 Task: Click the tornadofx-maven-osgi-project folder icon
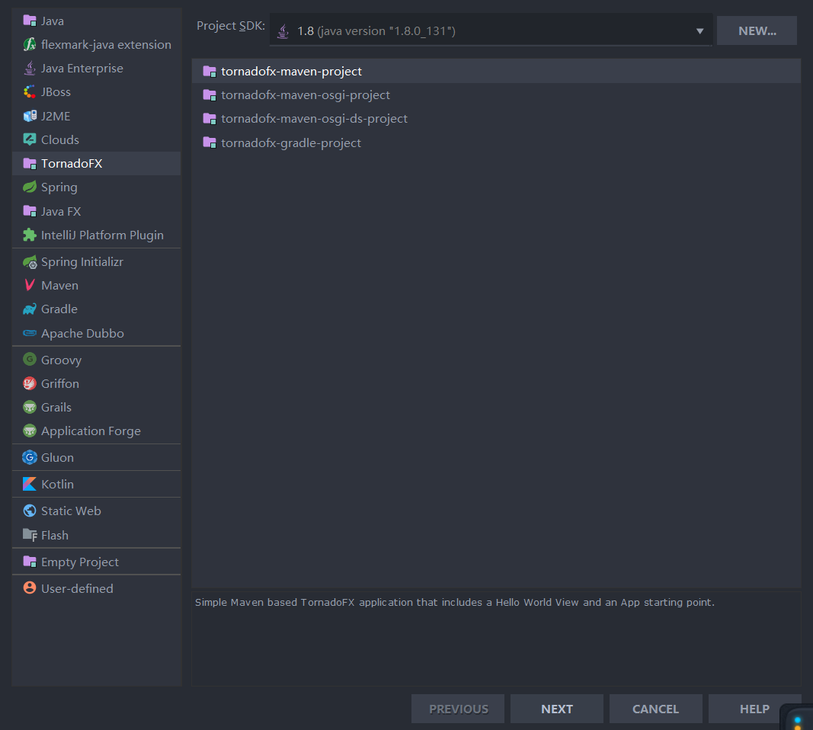pyautogui.click(x=210, y=95)
